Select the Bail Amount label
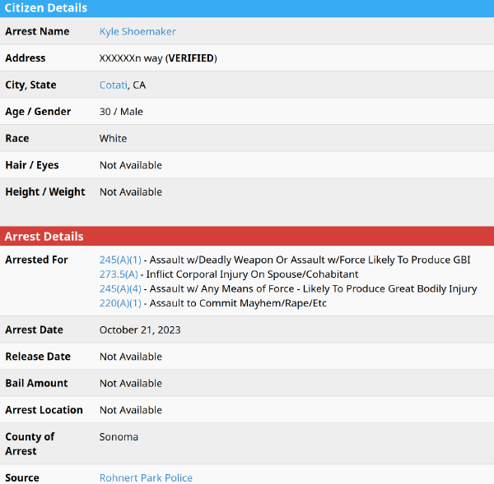494x484 pixels. tap(36, 384)
